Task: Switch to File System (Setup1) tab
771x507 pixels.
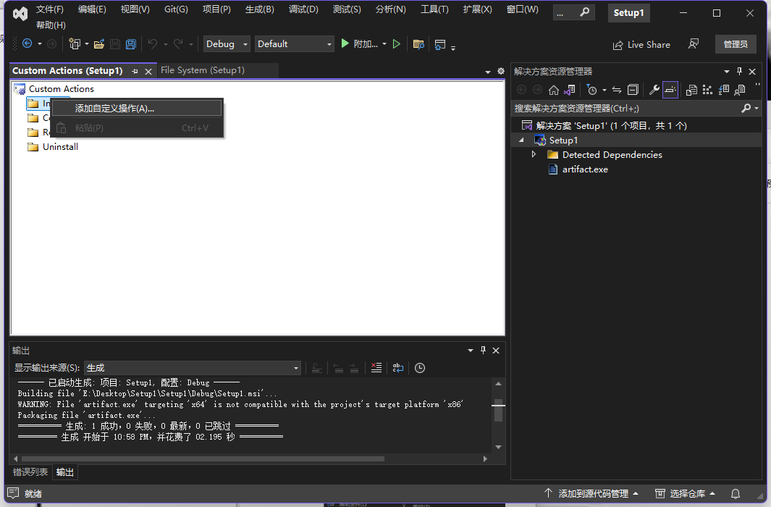Action: (203, 70)
